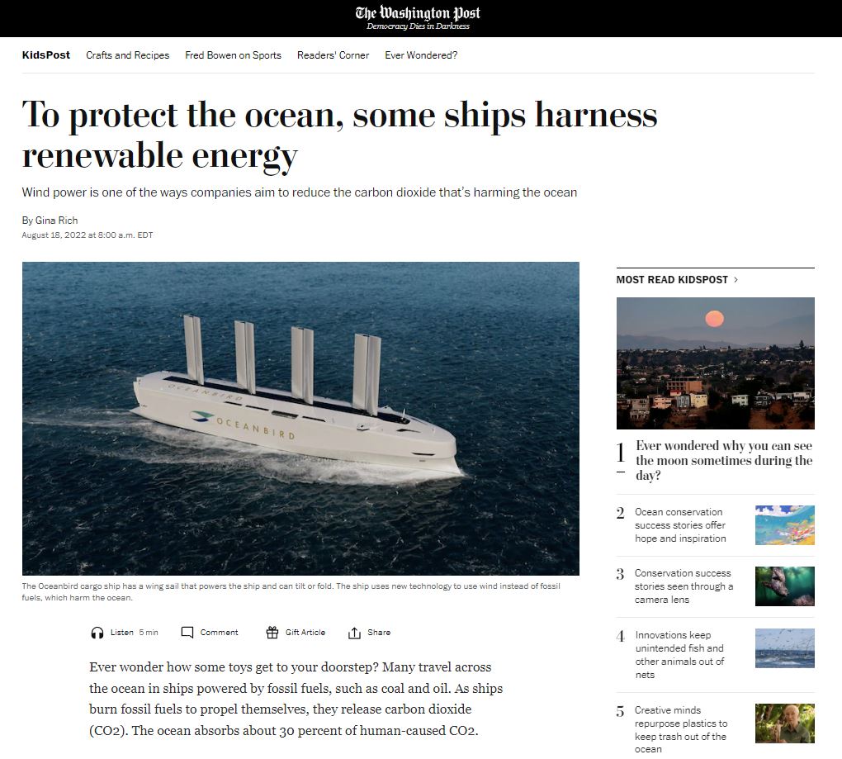Click the colorful ocean illustration thumbnail

click(x=784, y=524)
